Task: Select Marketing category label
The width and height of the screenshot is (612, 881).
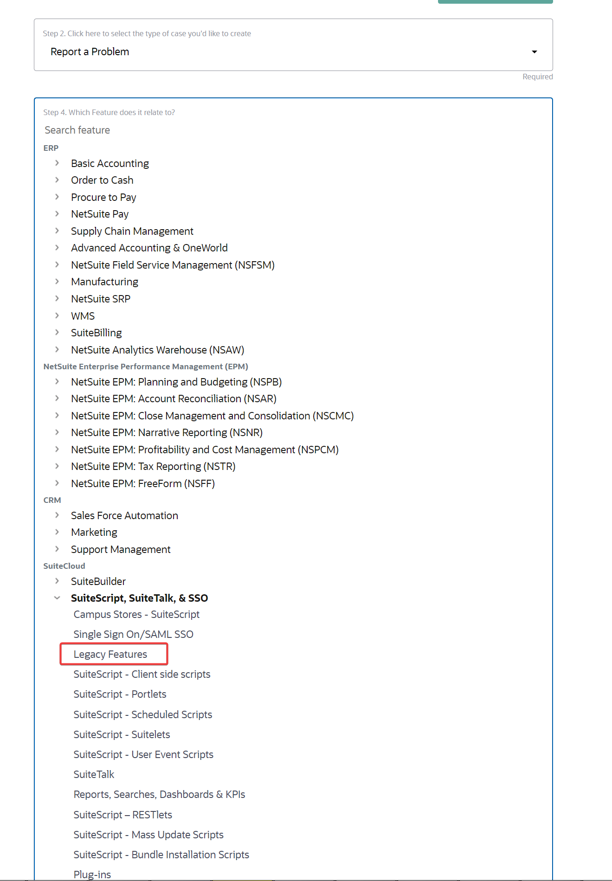Action: click(x=94, y=532)
